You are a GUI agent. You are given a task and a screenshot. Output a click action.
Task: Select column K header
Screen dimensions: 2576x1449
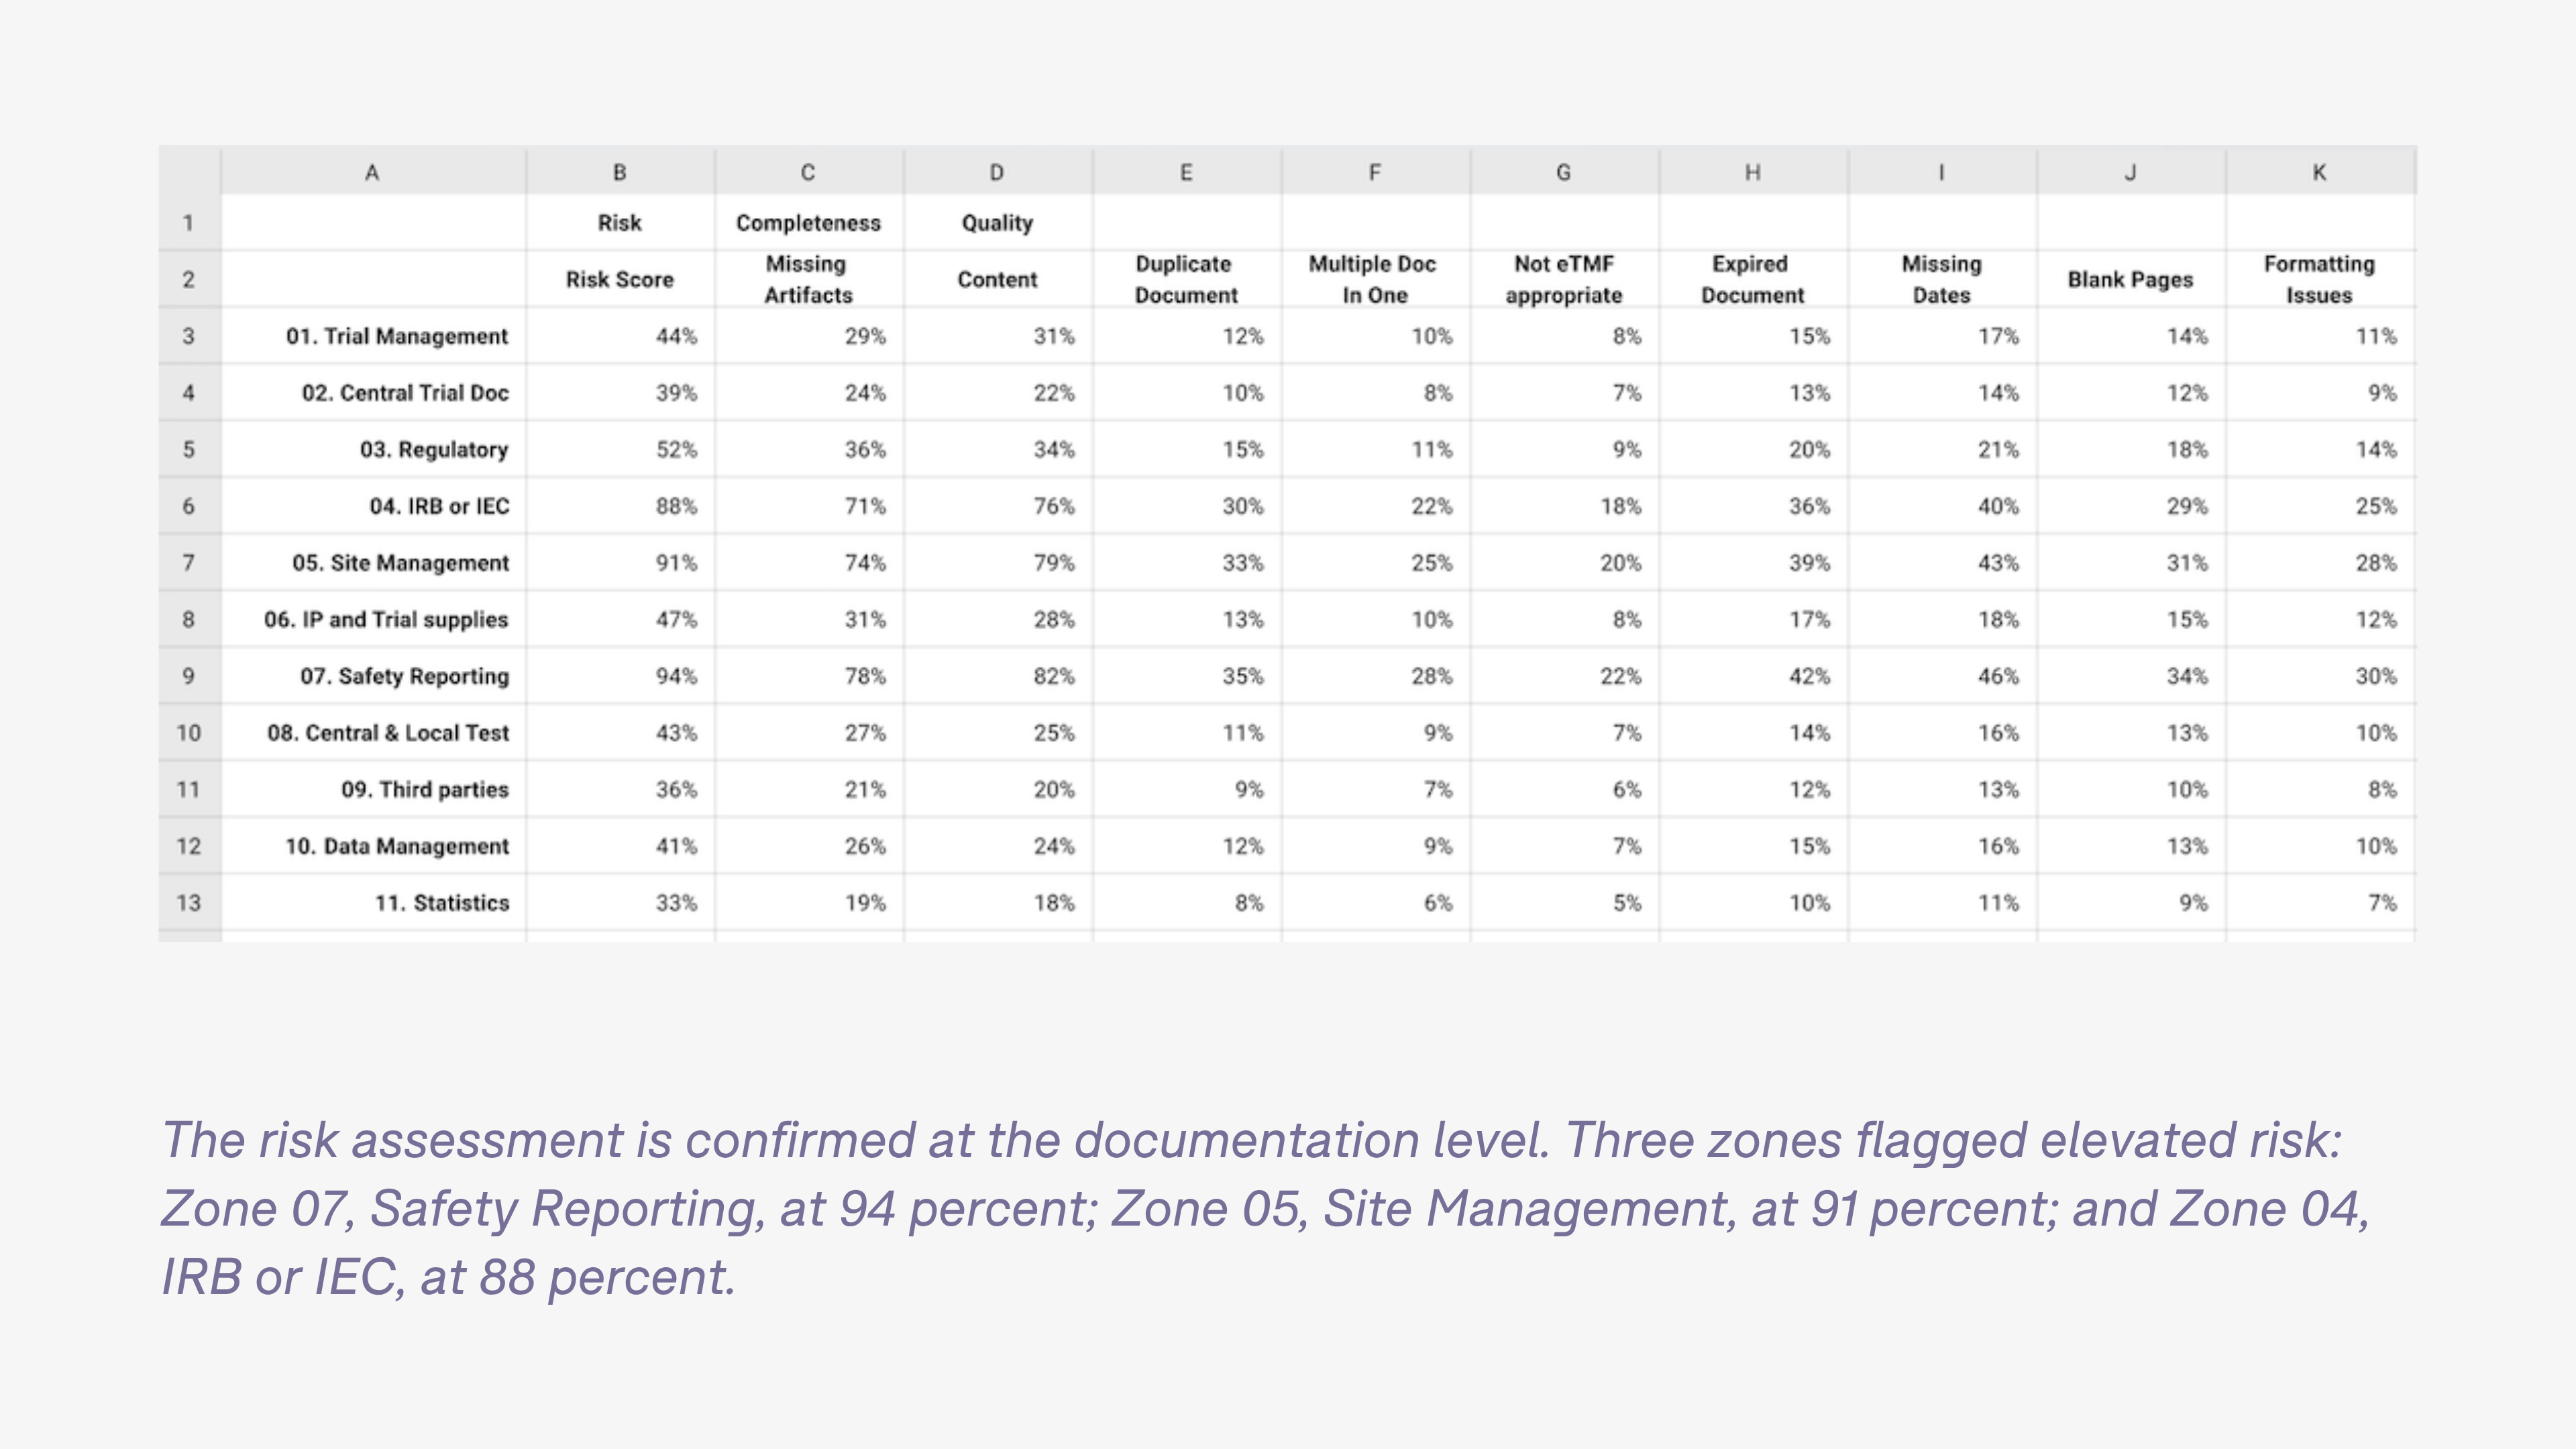click(2320, 172)
